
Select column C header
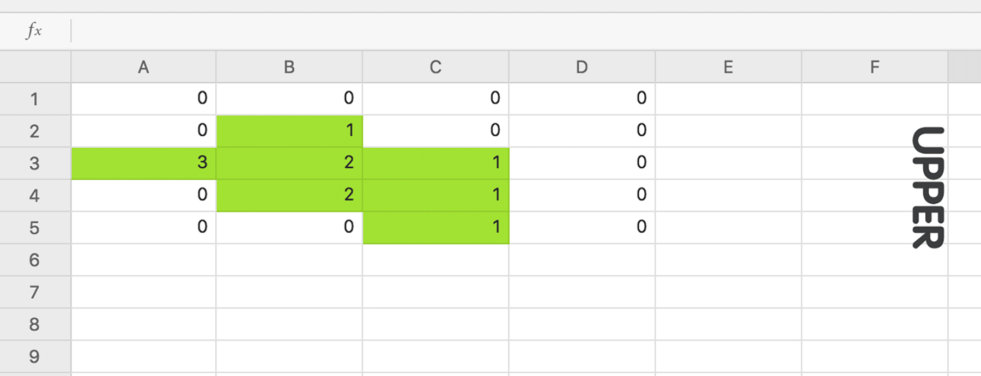click(x=435, y=67)
